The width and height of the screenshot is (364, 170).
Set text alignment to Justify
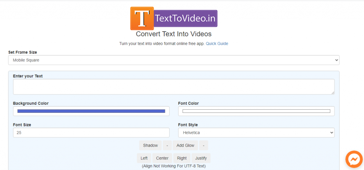point(201,158)
